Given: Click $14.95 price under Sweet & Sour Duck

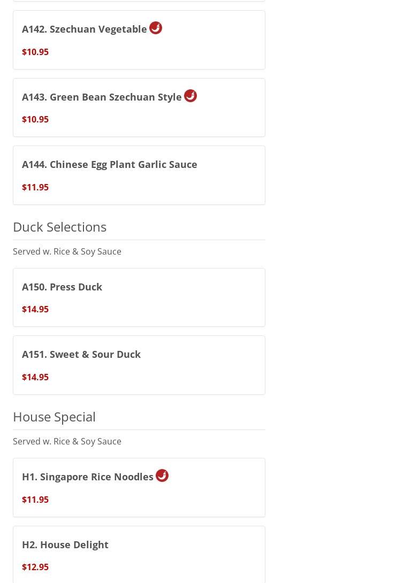Looking at the screenshot, I should tap(35, 378).
